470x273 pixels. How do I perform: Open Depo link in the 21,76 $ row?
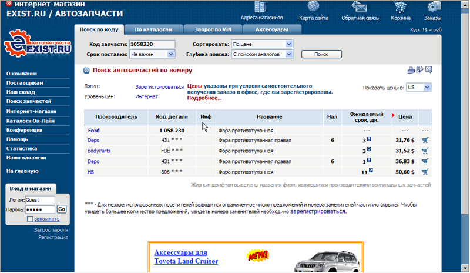(x=93, y=140)
